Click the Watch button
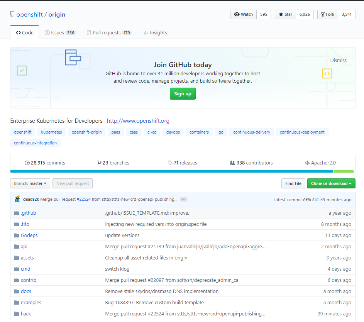 click(x=243, y=14)
